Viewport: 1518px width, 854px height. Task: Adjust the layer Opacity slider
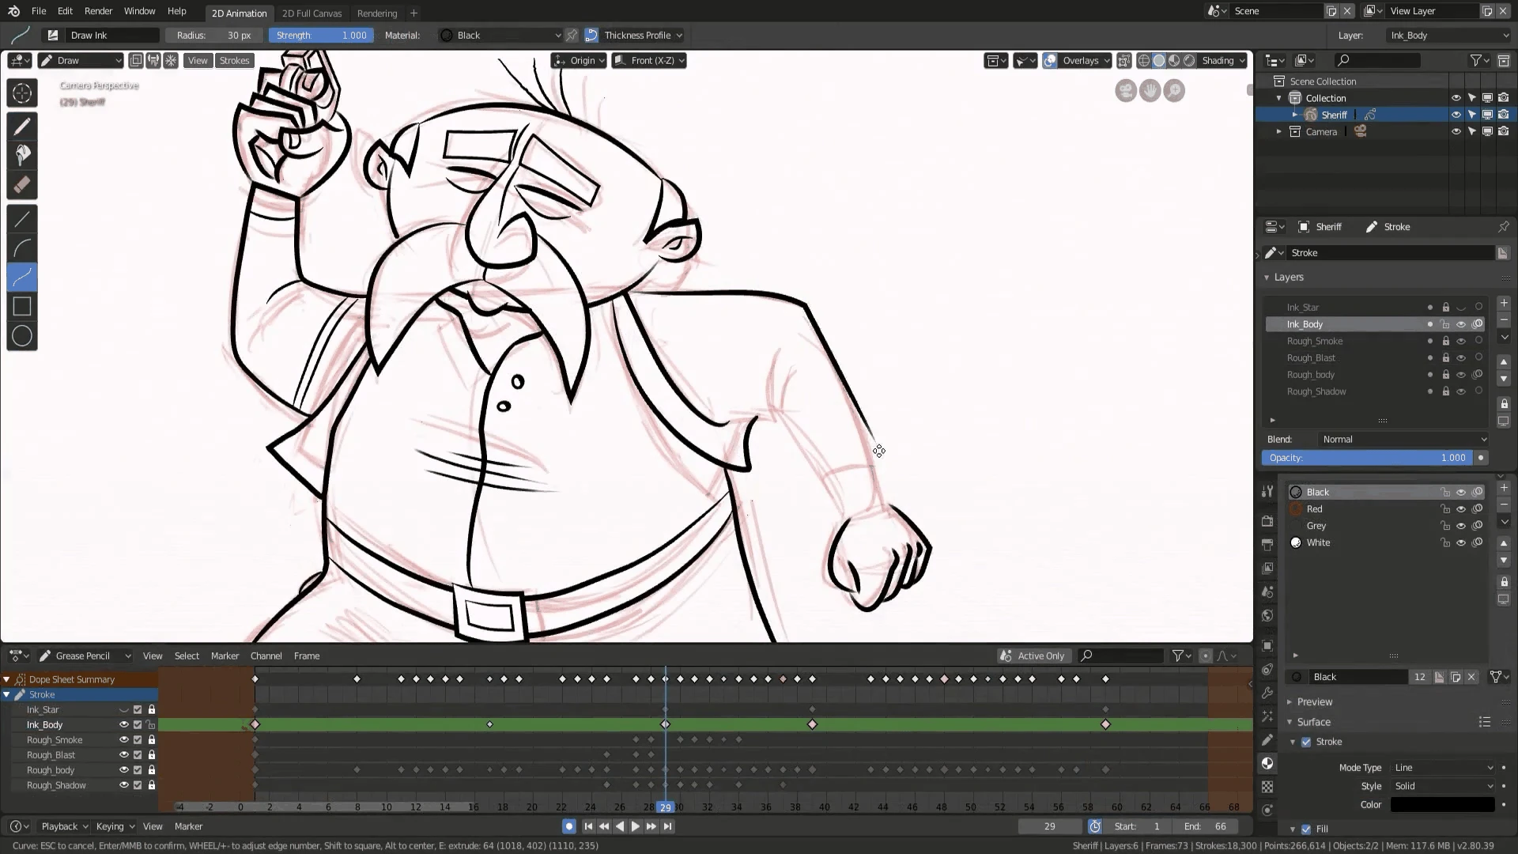point(1367,458)
